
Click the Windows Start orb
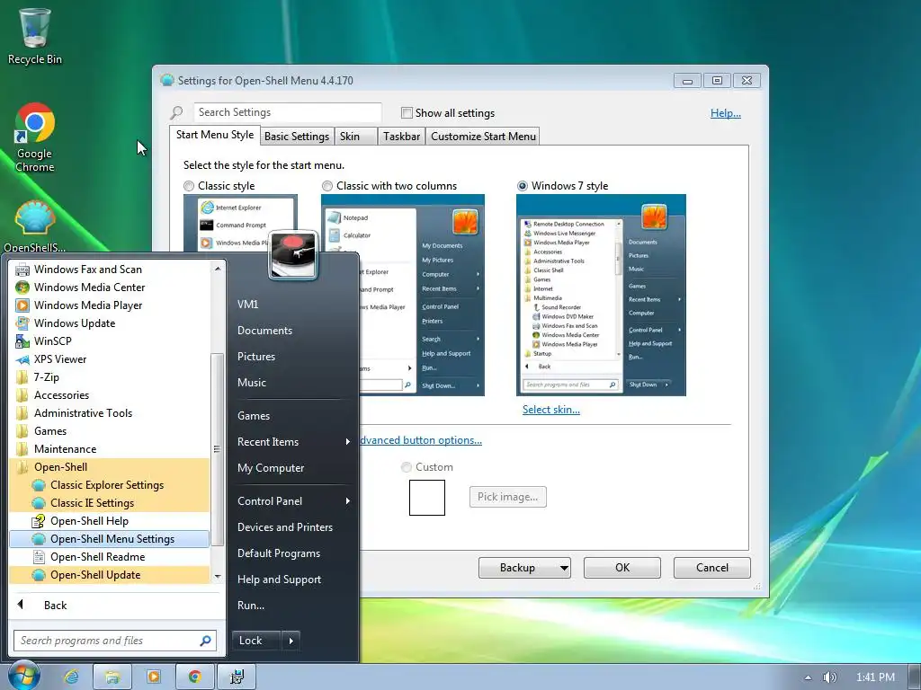(22, 676)
